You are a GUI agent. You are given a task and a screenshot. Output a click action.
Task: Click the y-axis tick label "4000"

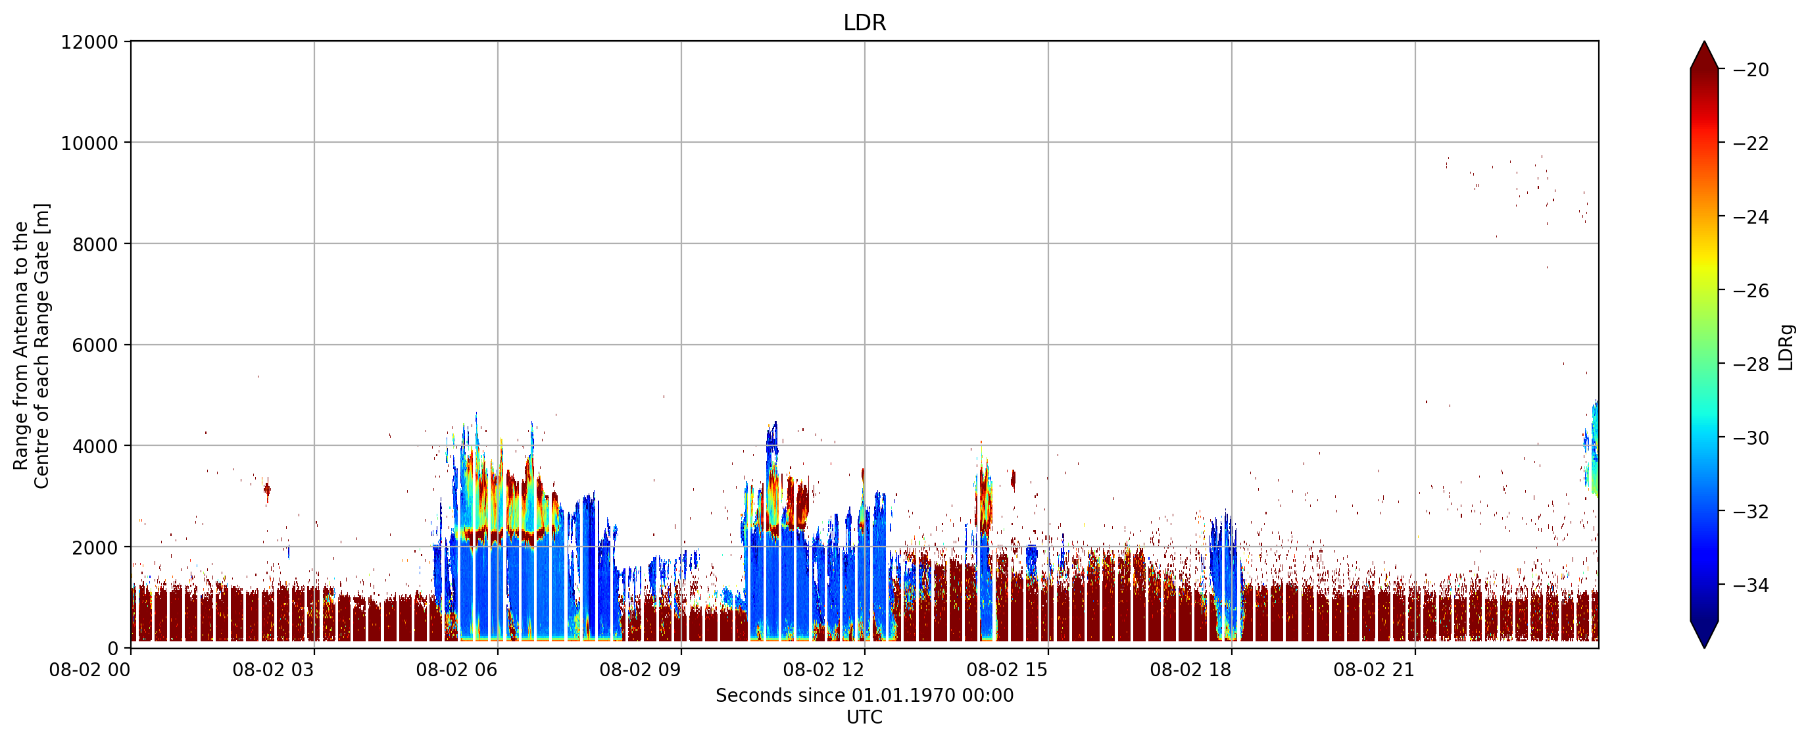(95, 447)
